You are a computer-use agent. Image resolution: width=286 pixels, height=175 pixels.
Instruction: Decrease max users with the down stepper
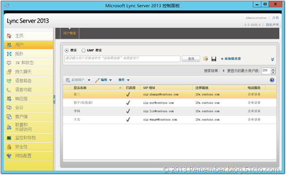[273, 72]
